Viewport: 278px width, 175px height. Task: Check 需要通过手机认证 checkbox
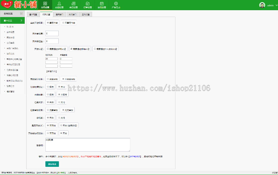tap(48, 49)
